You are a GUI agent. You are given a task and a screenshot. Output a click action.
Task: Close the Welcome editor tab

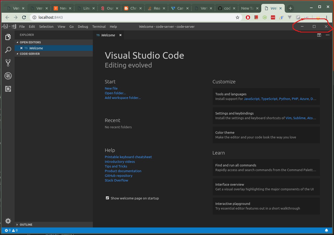tap(120, 35)
